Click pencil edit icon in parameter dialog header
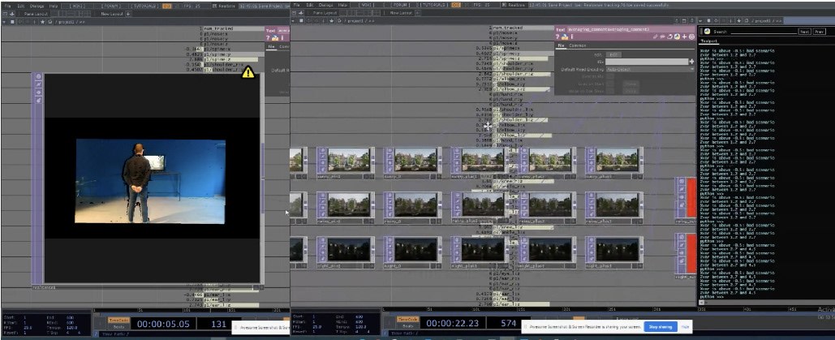835x340 pixels. click(x=656, y=37)
